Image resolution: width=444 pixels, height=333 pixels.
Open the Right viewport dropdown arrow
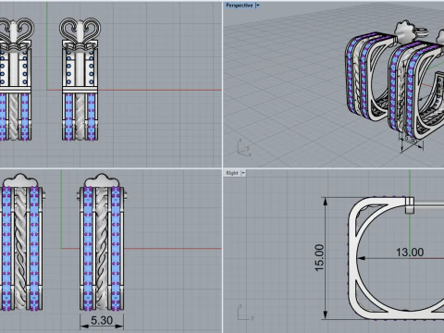243,173
